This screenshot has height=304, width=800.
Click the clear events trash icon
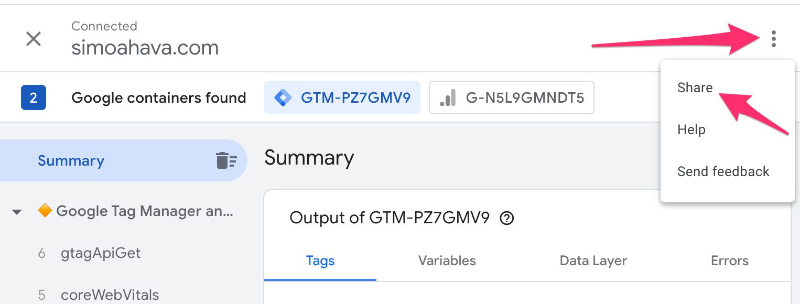(x=226, y=160)
